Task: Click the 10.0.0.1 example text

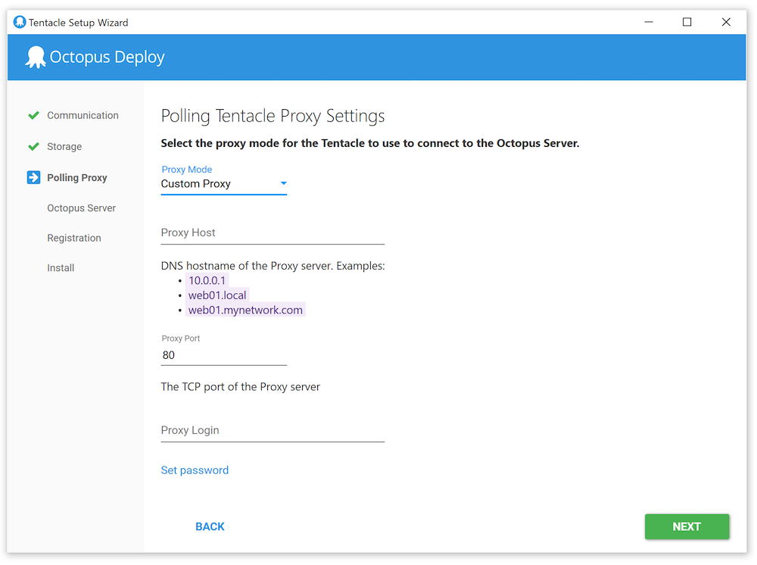Action: click(x=207, y=280)
